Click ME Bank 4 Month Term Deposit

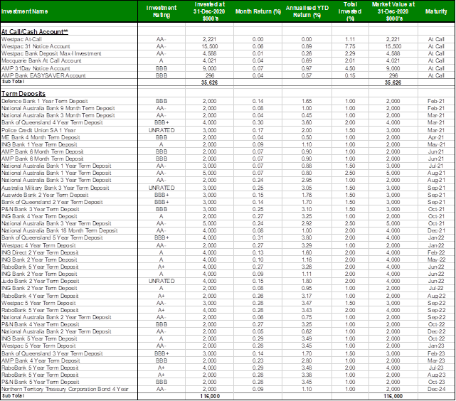pyautogui.click(x=41, y=137)
